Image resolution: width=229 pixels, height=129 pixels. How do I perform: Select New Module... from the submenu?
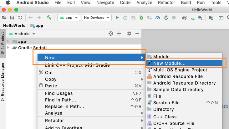click(184, 63)
